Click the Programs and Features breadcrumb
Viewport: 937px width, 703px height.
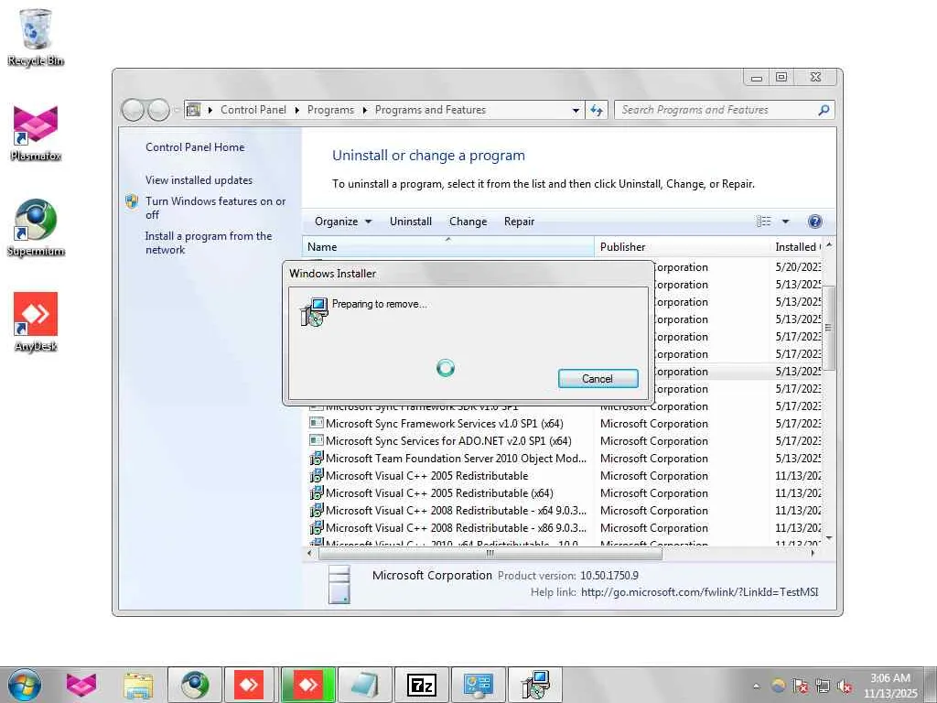430,110
